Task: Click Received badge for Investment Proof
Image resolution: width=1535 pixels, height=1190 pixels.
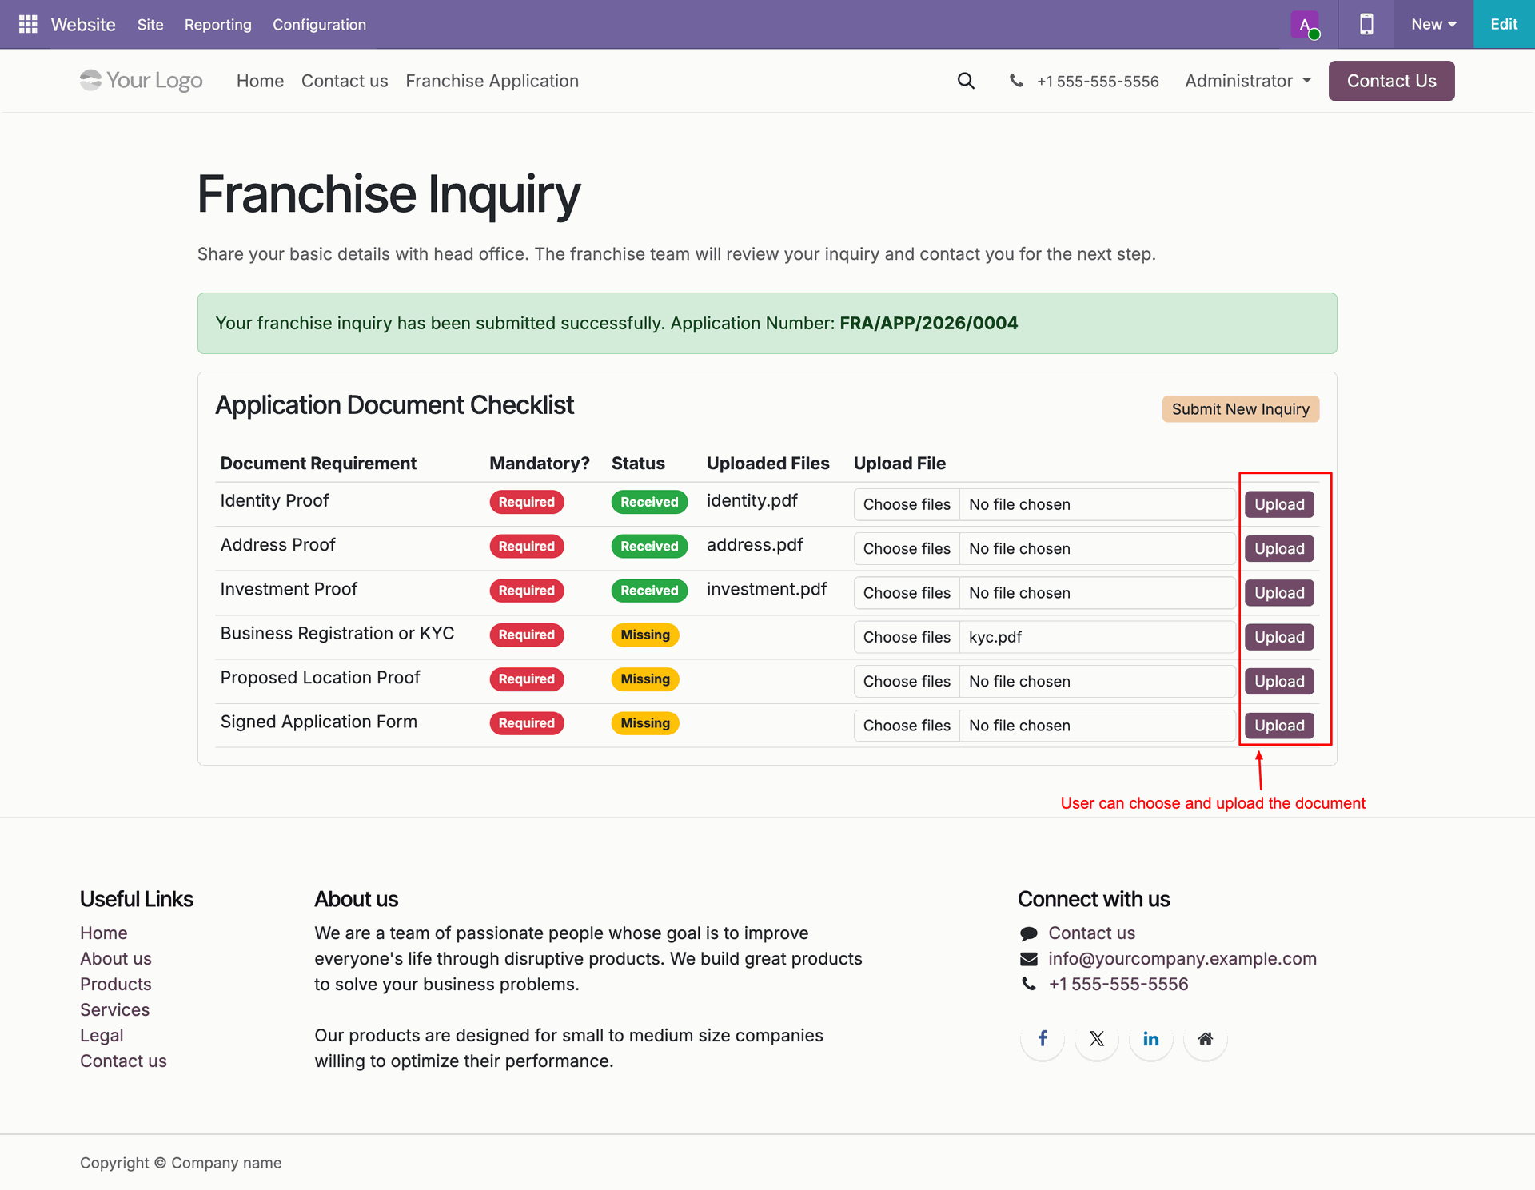Action: click(649, 591)
